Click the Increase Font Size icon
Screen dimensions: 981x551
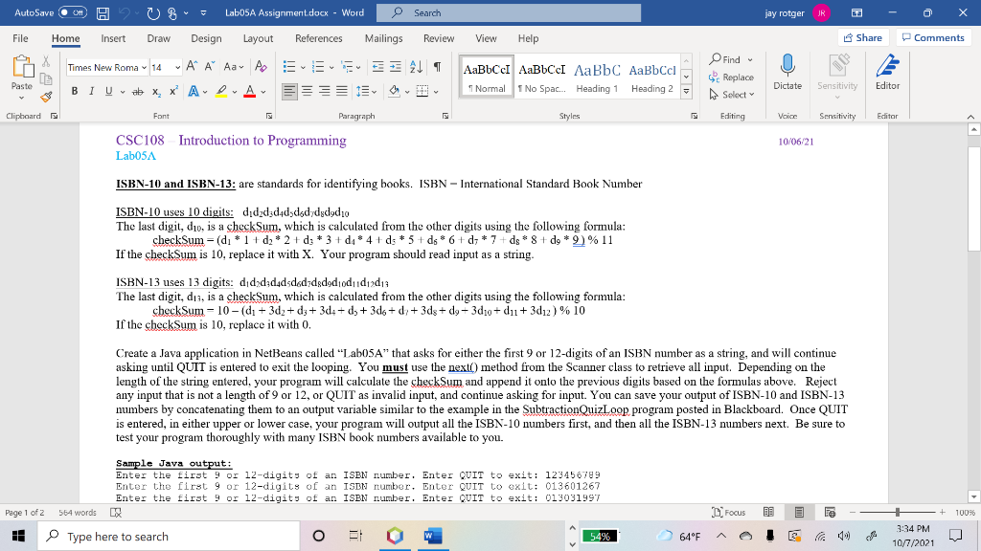click(192, 66)
